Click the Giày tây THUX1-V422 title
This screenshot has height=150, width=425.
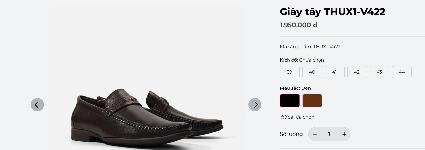(332, 12)
